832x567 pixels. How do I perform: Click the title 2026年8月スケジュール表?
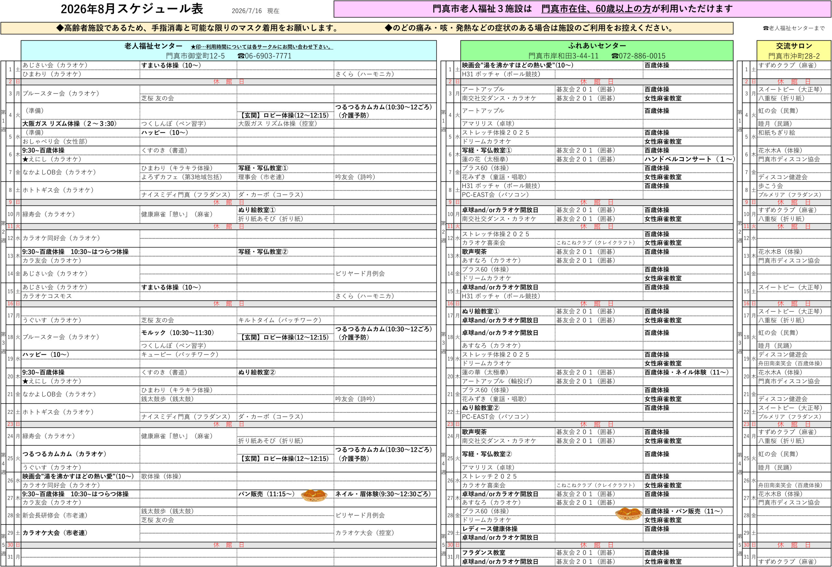(132, 9)
